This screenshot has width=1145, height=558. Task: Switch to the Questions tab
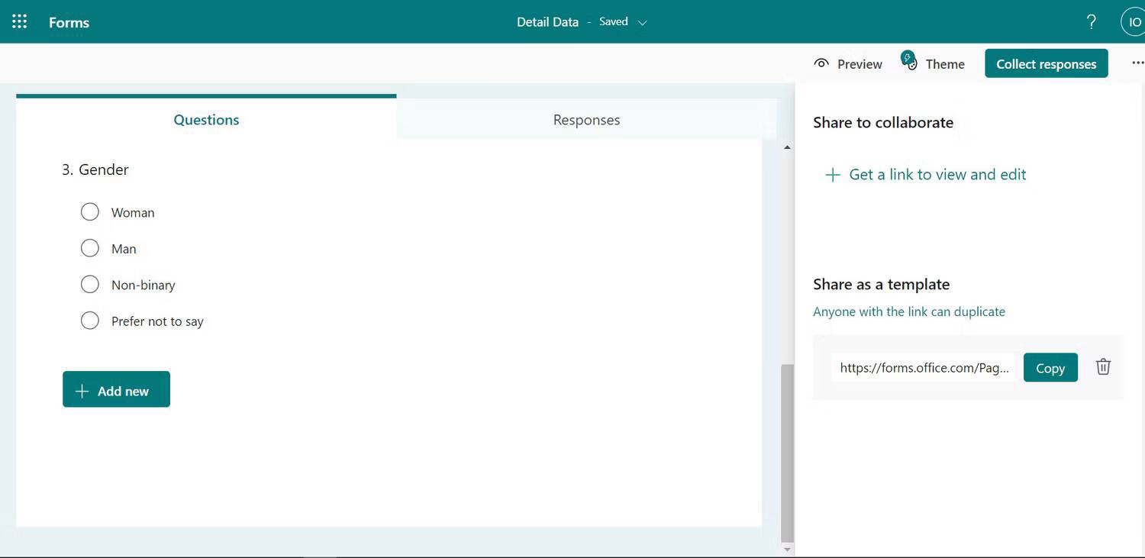point(206,120)
